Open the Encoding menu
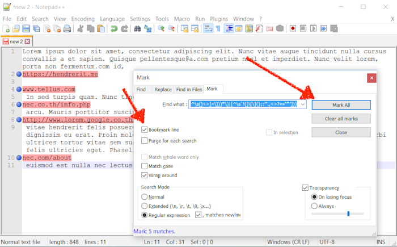The height and width of the screenshot is (247, 397). pos(83,19)
